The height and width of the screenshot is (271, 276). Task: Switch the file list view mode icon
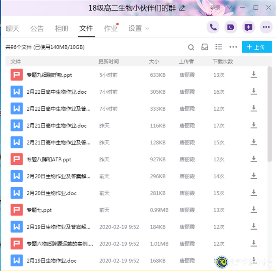[x=219, y=47]
